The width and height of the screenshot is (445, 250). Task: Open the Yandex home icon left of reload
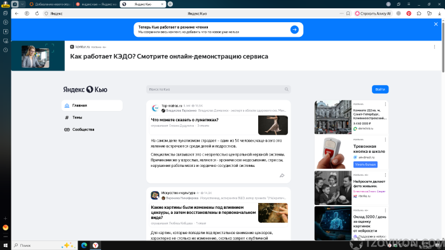pos(27,13)
